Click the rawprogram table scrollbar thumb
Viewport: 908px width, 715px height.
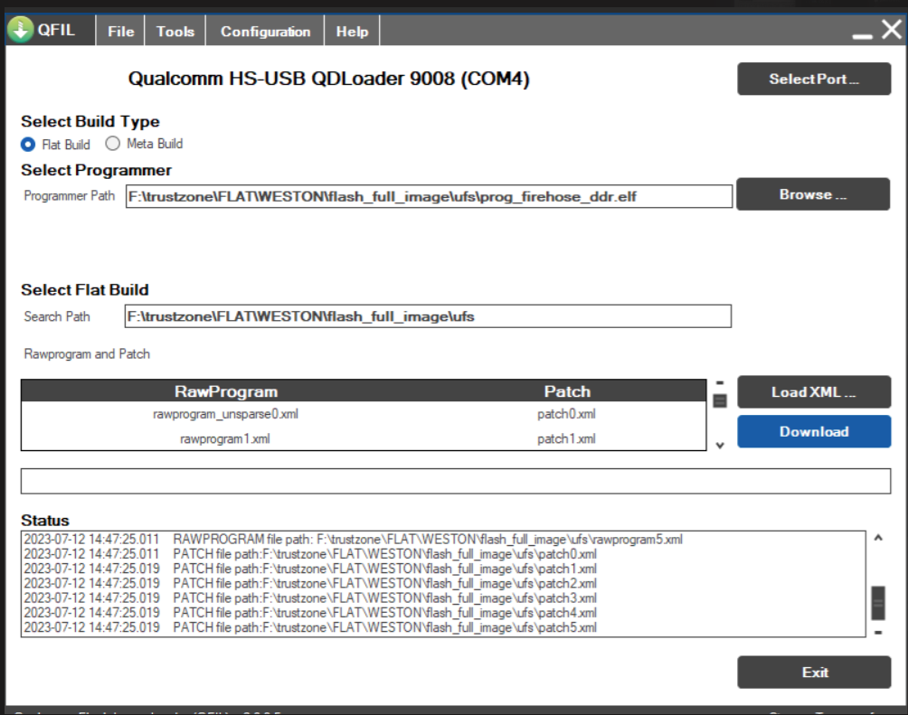point(720,400)
